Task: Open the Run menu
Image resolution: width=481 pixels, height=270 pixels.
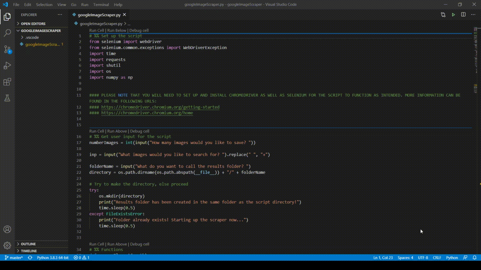Action: (x=85, y=4)
